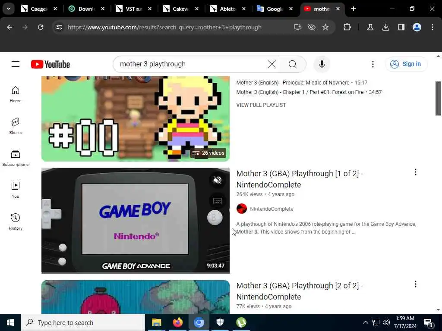Close the Cakew tab
This screenshot has width=442, height=331.
(x=197, y=9)
